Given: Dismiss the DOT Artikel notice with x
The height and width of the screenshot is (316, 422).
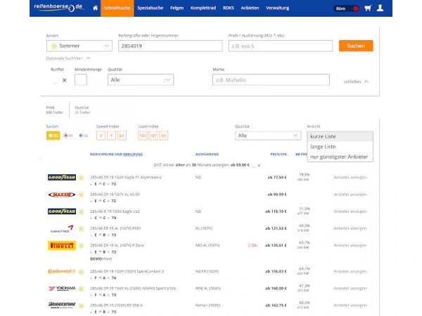Looking at the screenshot, I should pyautogui.click(x=259, y=165).
